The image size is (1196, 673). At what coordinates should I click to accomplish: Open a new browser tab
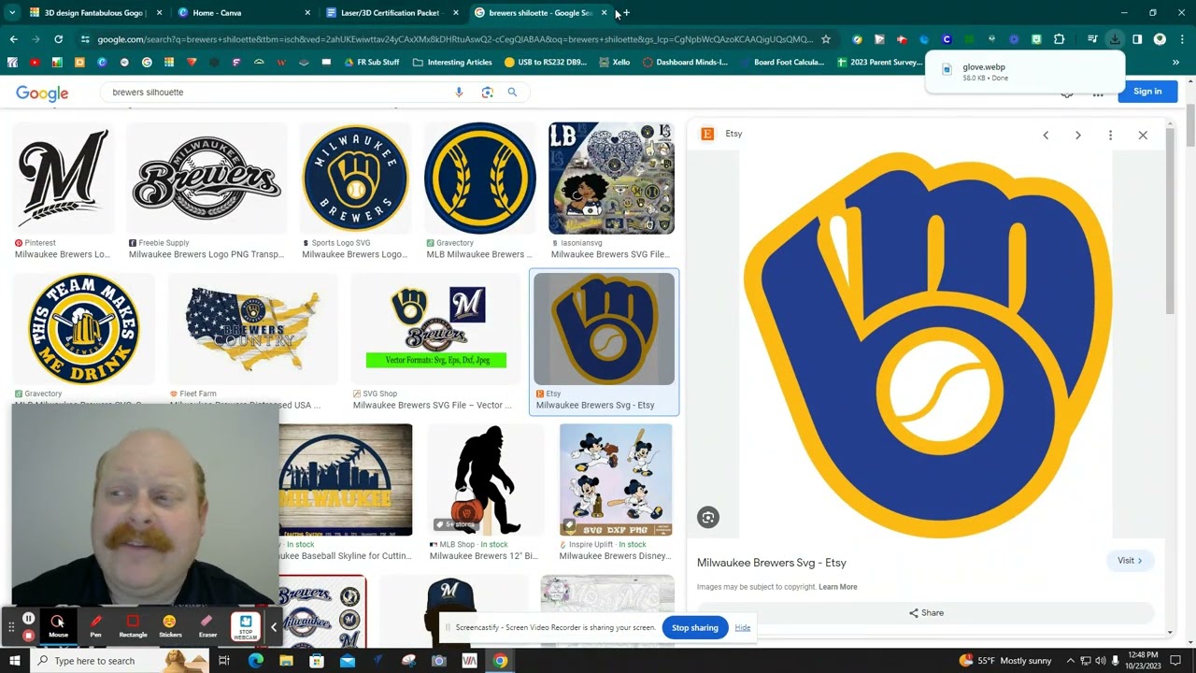tap(626, 13)
